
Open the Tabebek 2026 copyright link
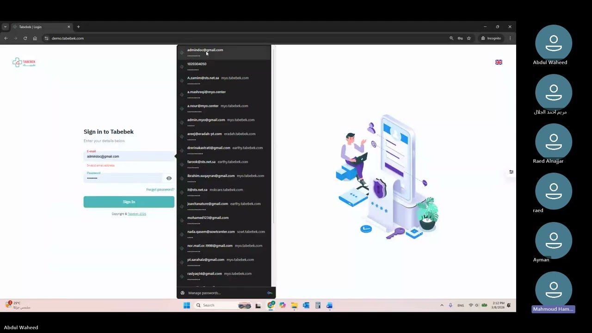coord(137,214)
